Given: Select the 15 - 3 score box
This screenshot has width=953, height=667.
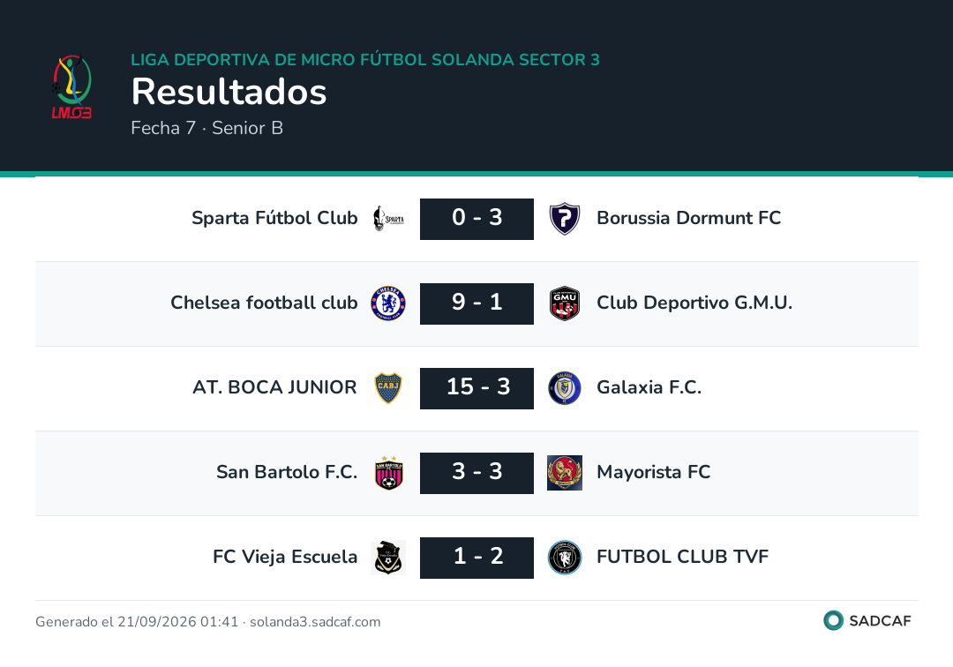Looking at the screenshot, I should pyautogui.click(x=476, y=388).
